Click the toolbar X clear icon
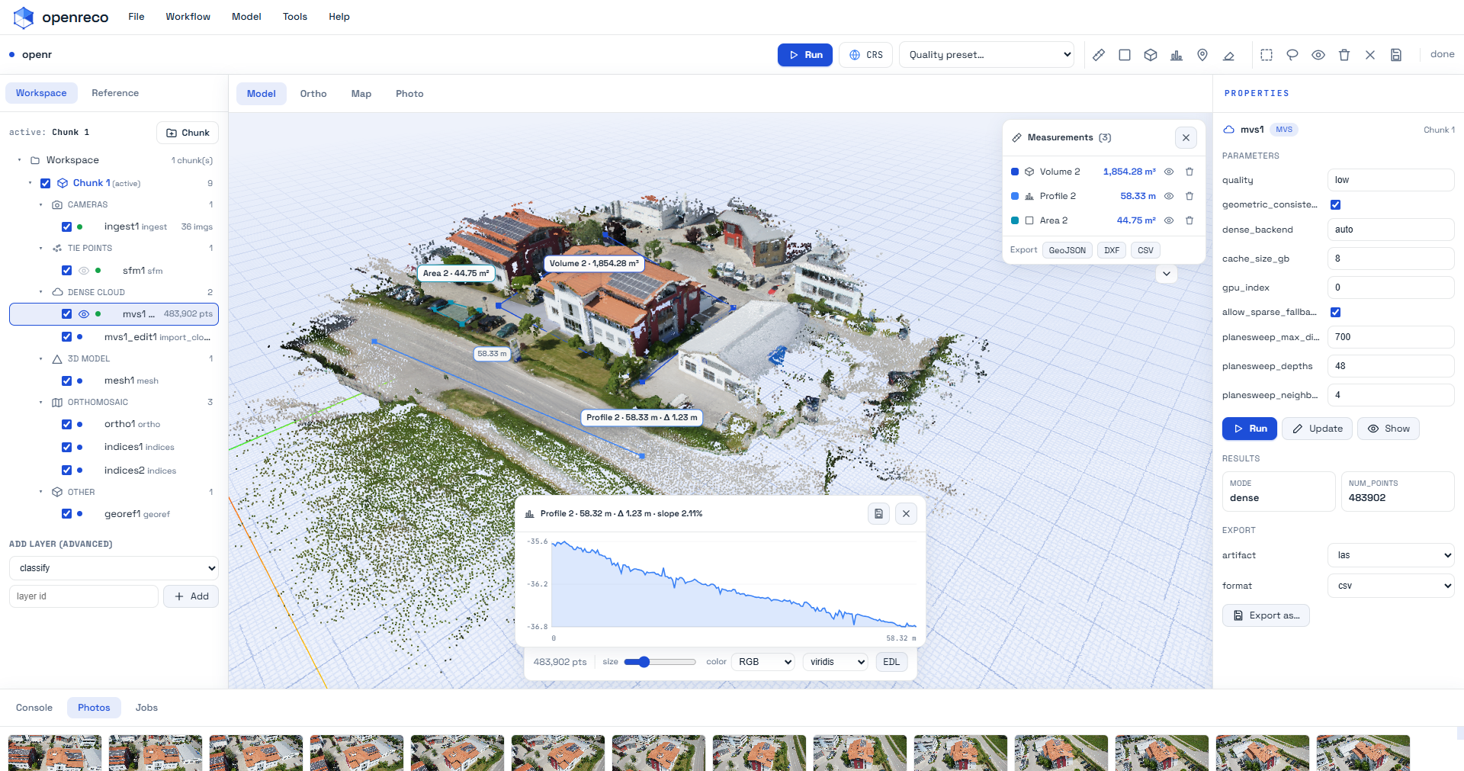The width and height of the screenshot is (1464, 771). 1370,55
